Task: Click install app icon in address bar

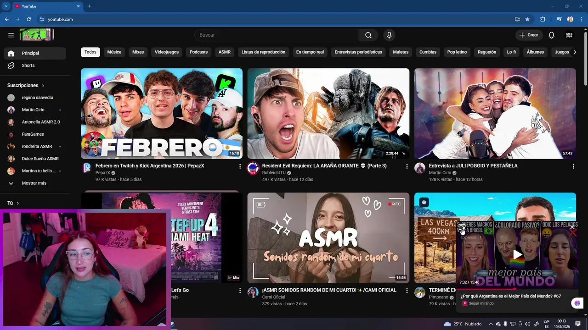Action: coord(517,19)
